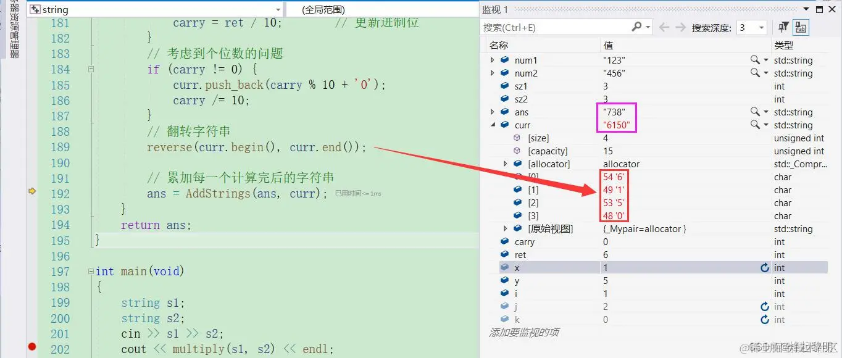Open the search depth dropdown showing 3
Viewport: 842px width, 358px height.
coord(760,27)
